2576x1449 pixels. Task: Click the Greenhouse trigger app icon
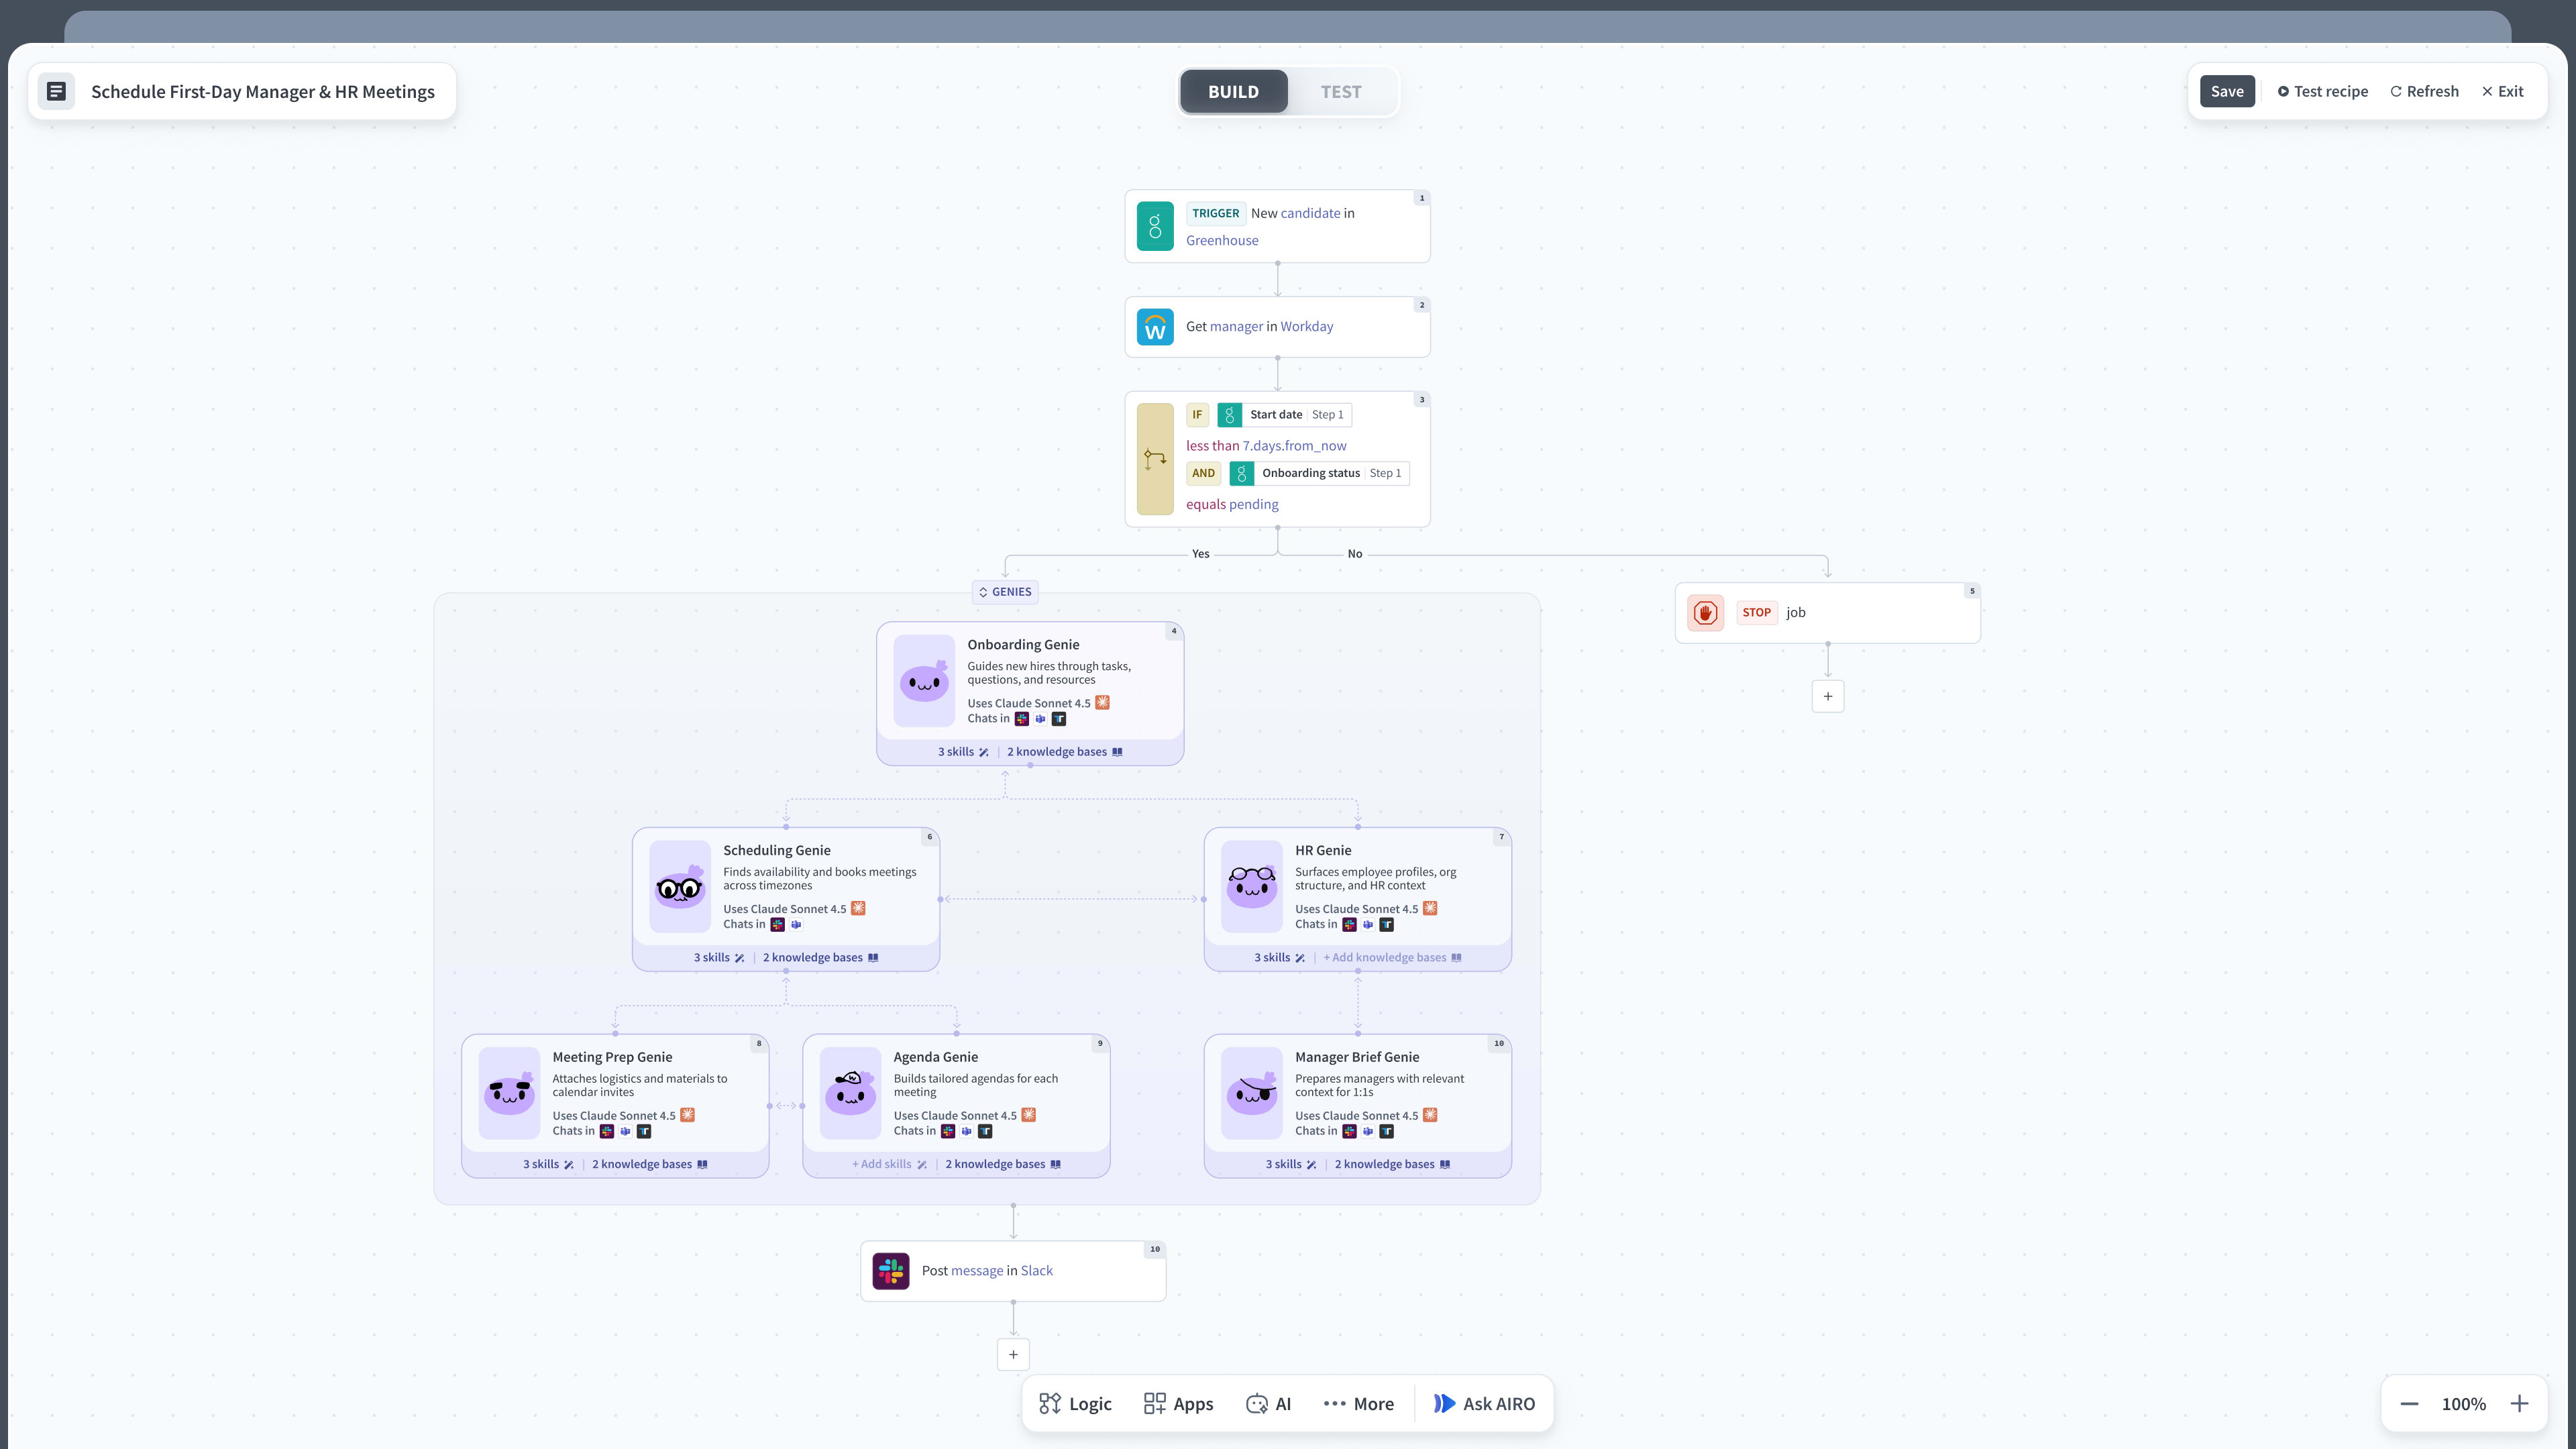pyautogui.click(x=1155, y=226)
